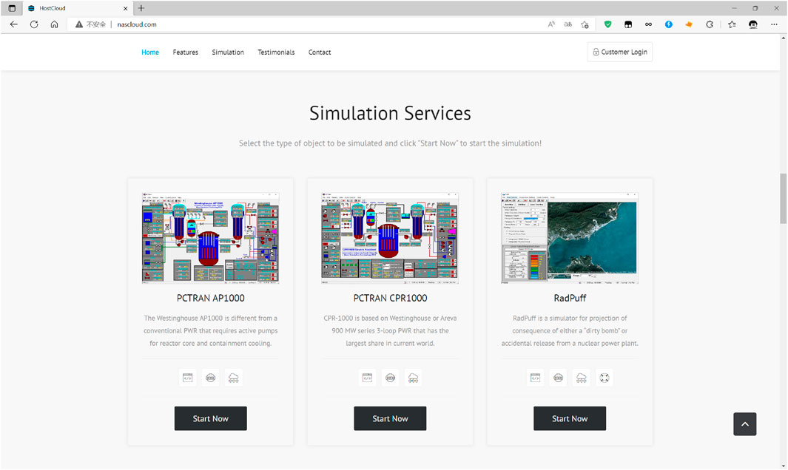Open the browser profile avatar
Screen dimensions: 788x470
tap(752, 24)
